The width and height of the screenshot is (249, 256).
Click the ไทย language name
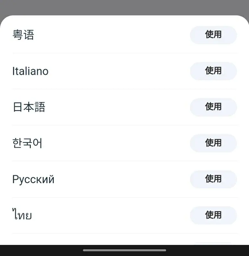click(x=22, y=215)
